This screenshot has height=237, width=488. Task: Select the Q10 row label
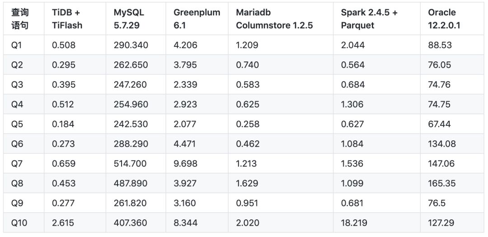19,223
